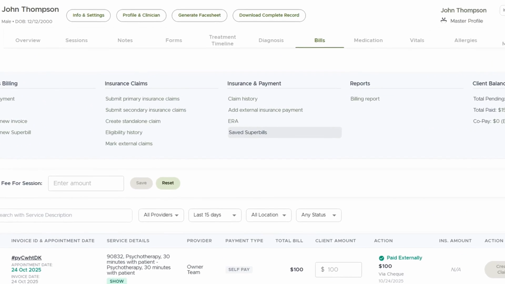Click the Info & Settings button

88,15
